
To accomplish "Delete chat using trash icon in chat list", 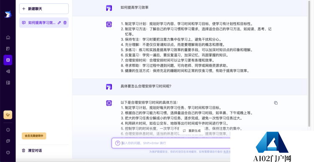I will pyautogui.click(x=65, y=23).
